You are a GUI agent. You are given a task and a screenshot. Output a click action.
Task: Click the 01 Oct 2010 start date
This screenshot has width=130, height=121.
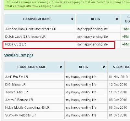(x=118, y=115)
